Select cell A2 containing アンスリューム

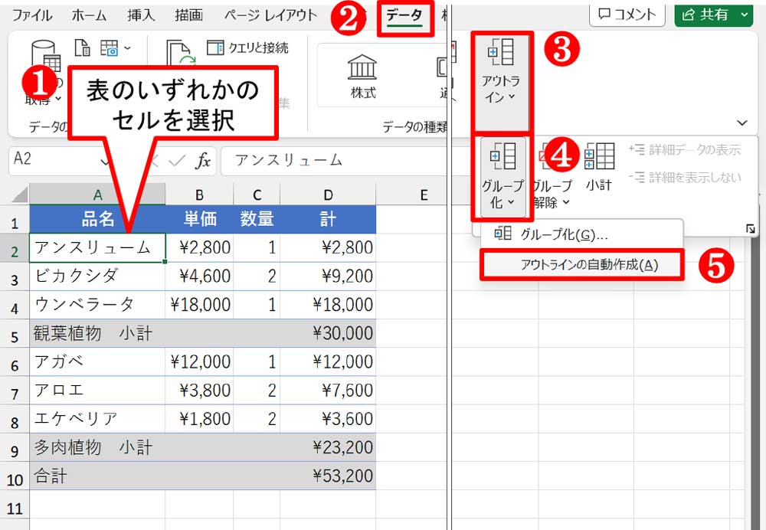point(97,247)
